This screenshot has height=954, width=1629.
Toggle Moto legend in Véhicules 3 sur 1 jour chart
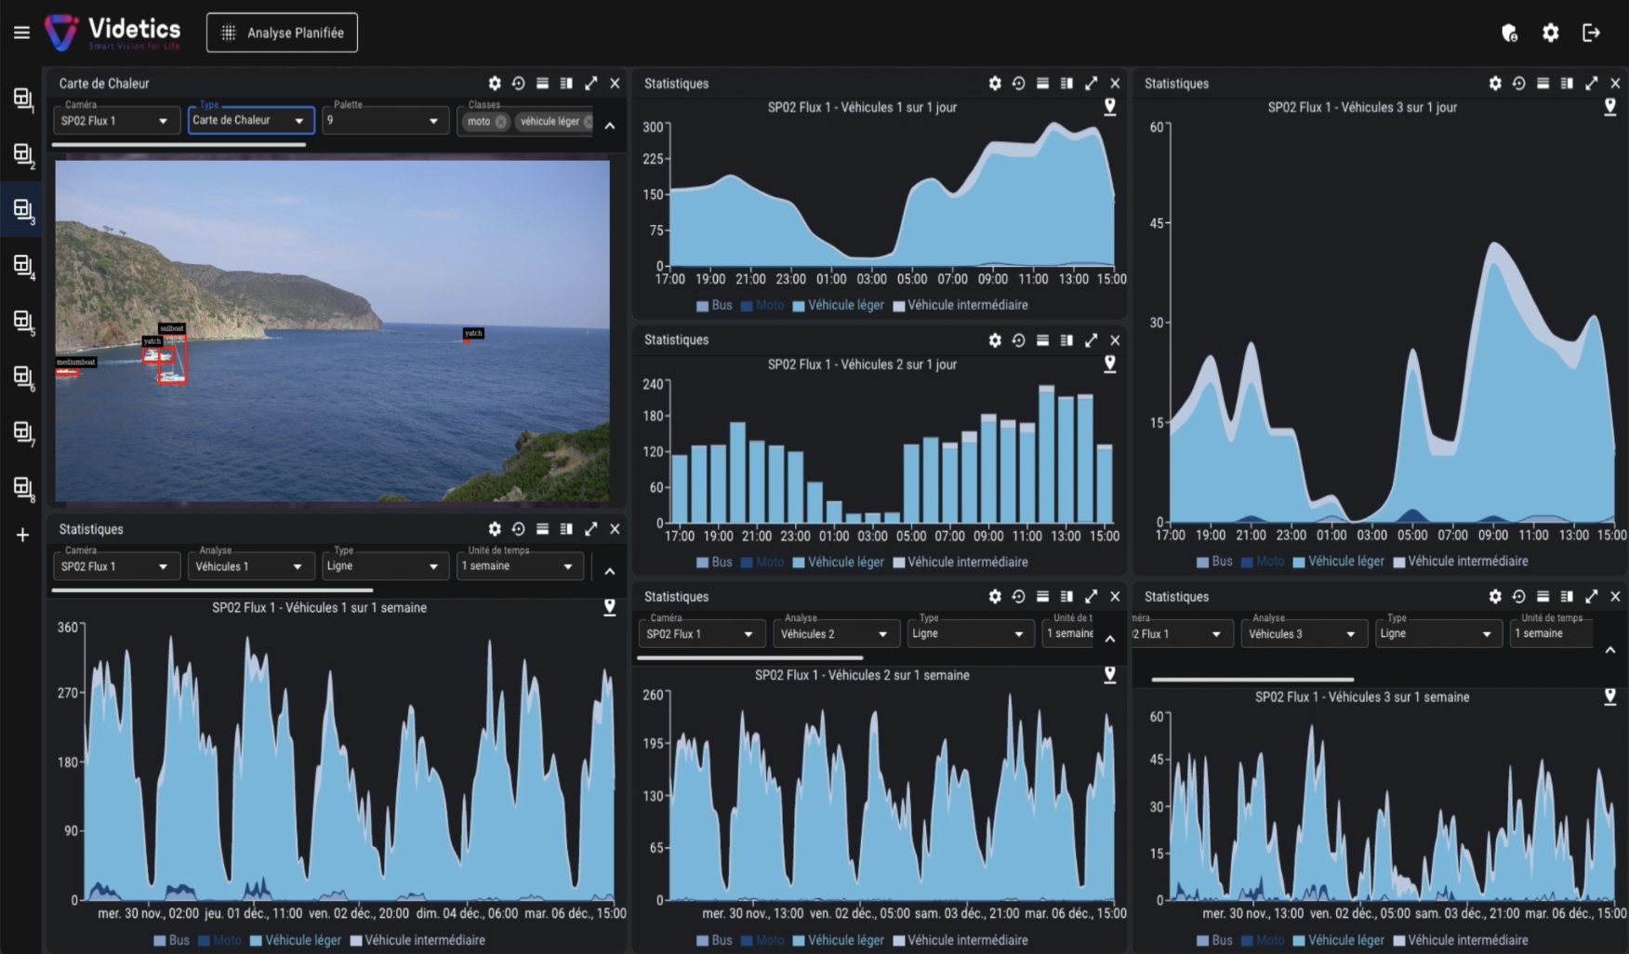[1263, 562]
